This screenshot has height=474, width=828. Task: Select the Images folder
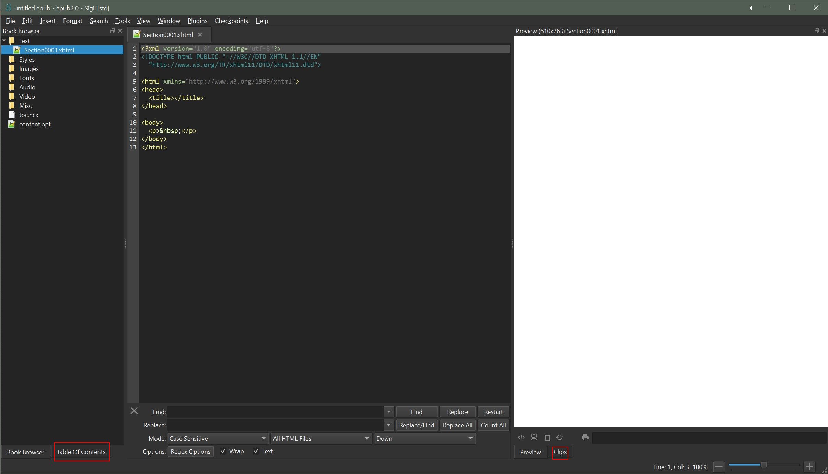(29, 68)
